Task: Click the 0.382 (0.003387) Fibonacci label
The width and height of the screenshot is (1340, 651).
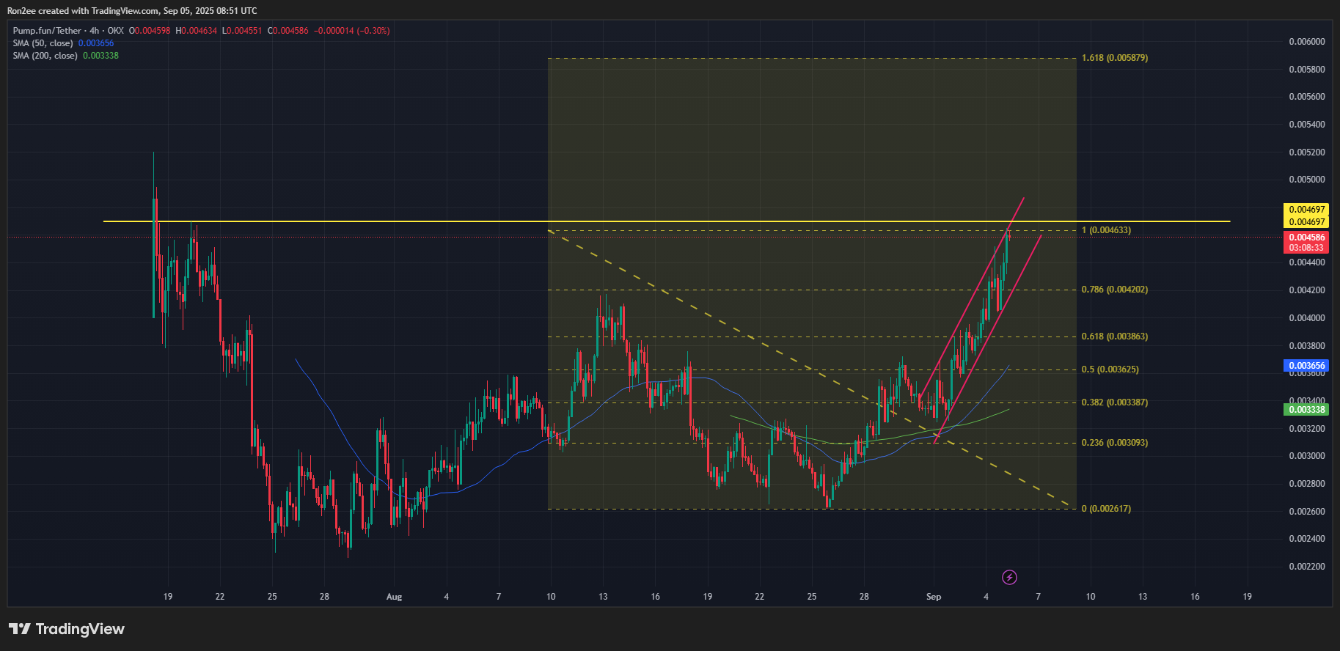Action: [1114, 402]
